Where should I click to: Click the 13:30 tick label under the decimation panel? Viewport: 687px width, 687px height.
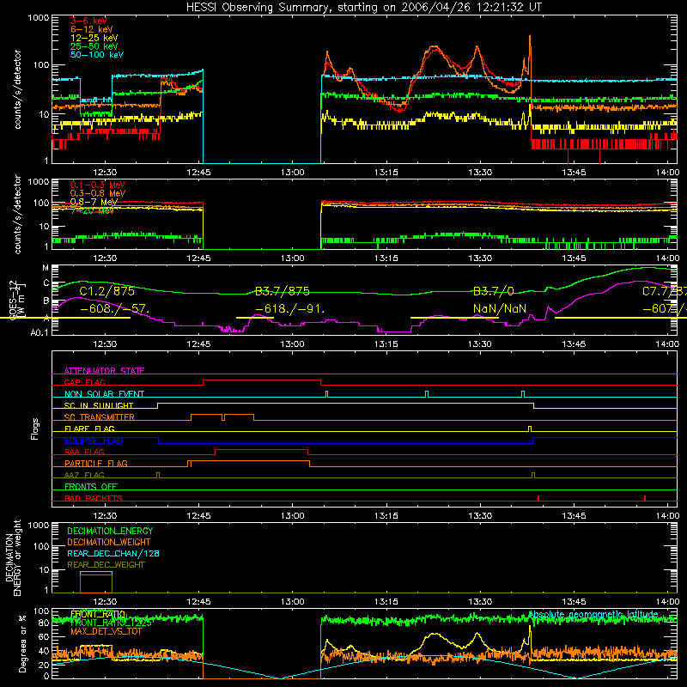click(x=480, y=602)
